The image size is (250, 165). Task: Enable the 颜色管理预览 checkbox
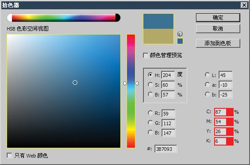click(146, 55)
